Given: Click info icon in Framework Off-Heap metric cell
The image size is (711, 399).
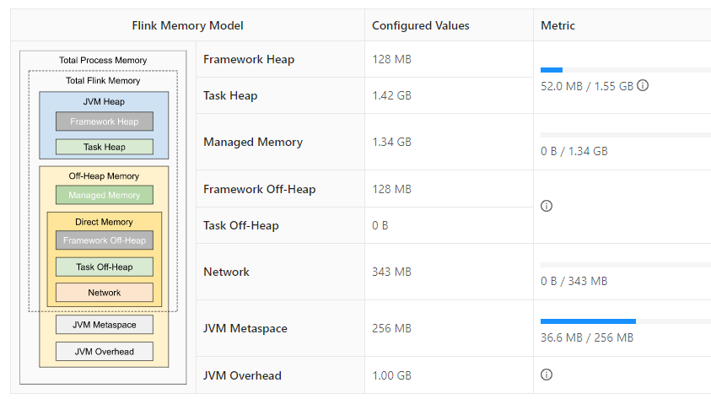Looking at the screenshot, I should tap(546, 207).
